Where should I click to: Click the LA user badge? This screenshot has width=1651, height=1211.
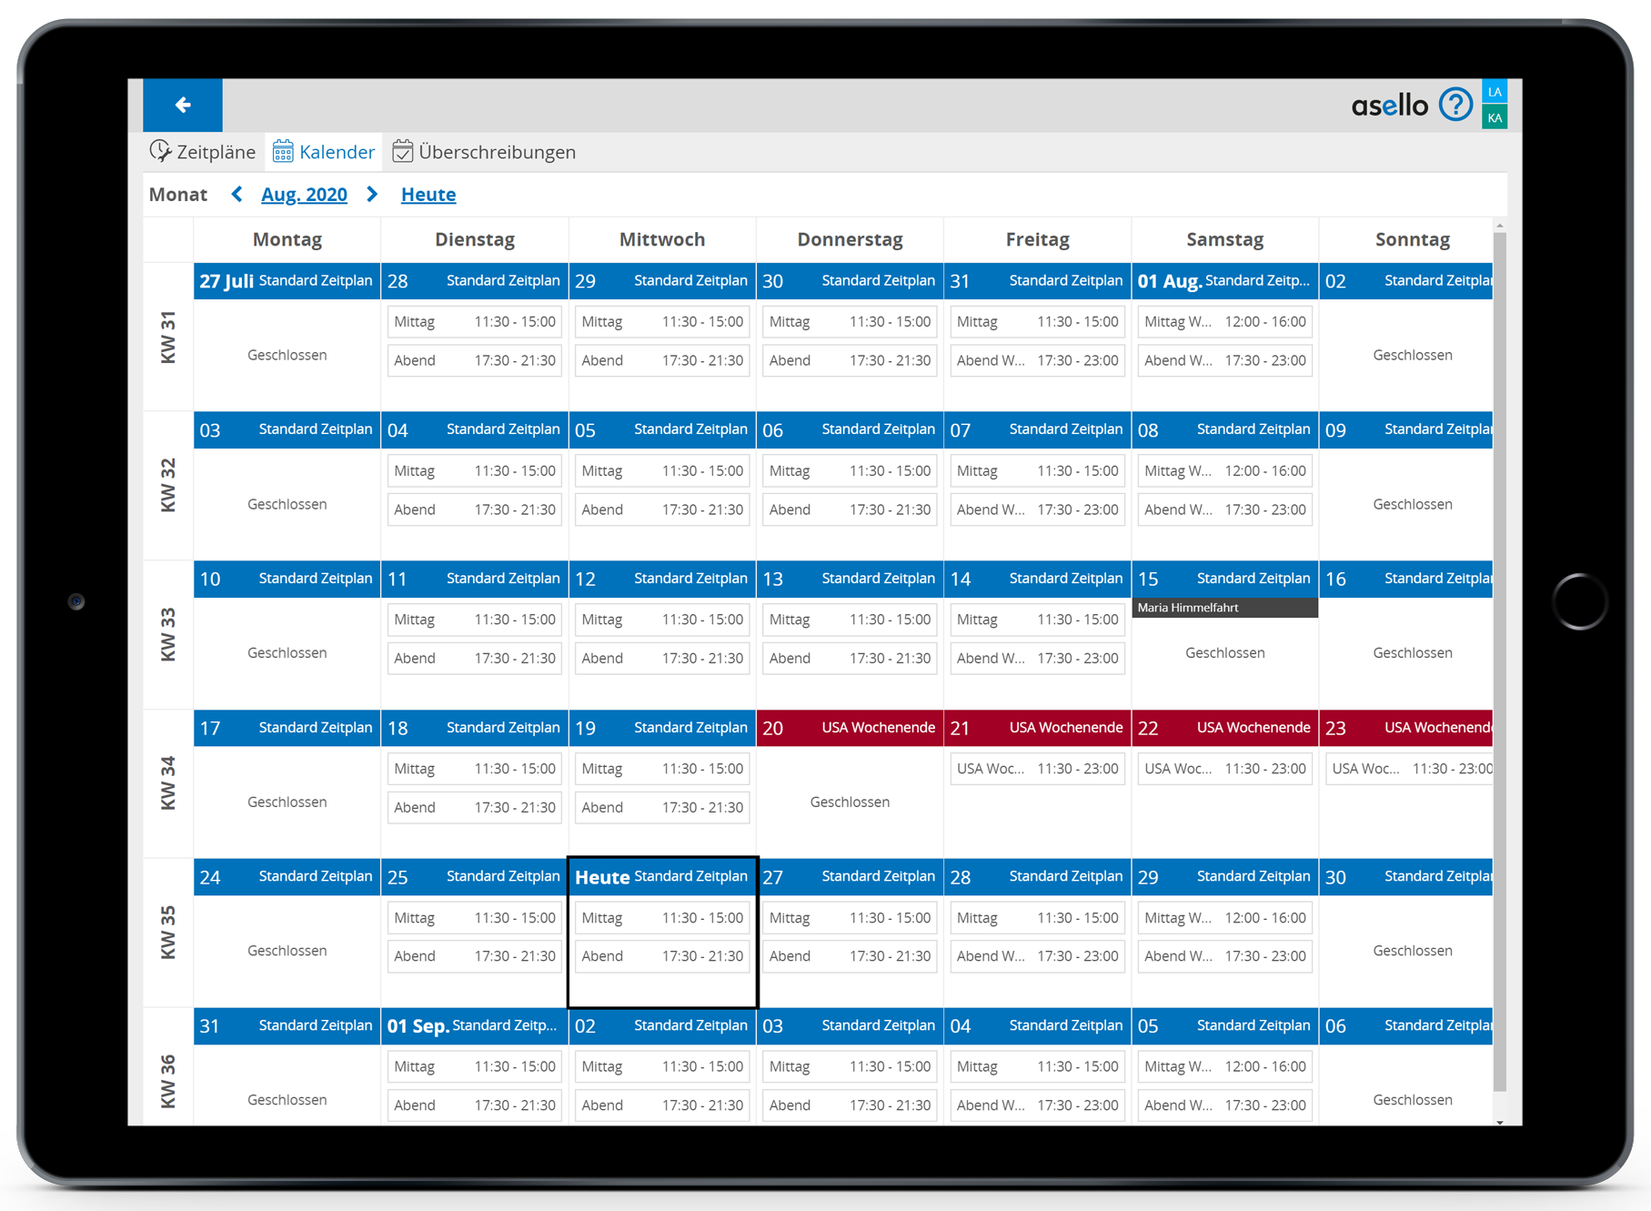[1495, 92]
